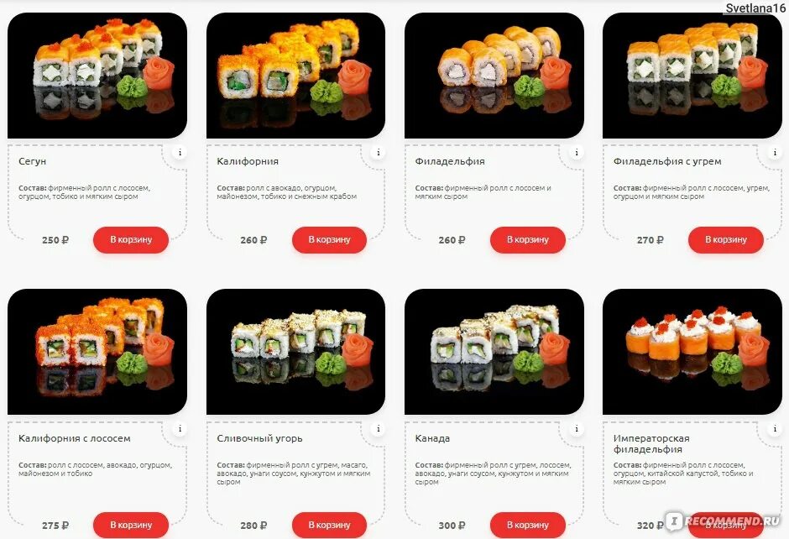Open the Сегун roll photo
Viewport: 789px width, 539px height.
coord(97,76)
